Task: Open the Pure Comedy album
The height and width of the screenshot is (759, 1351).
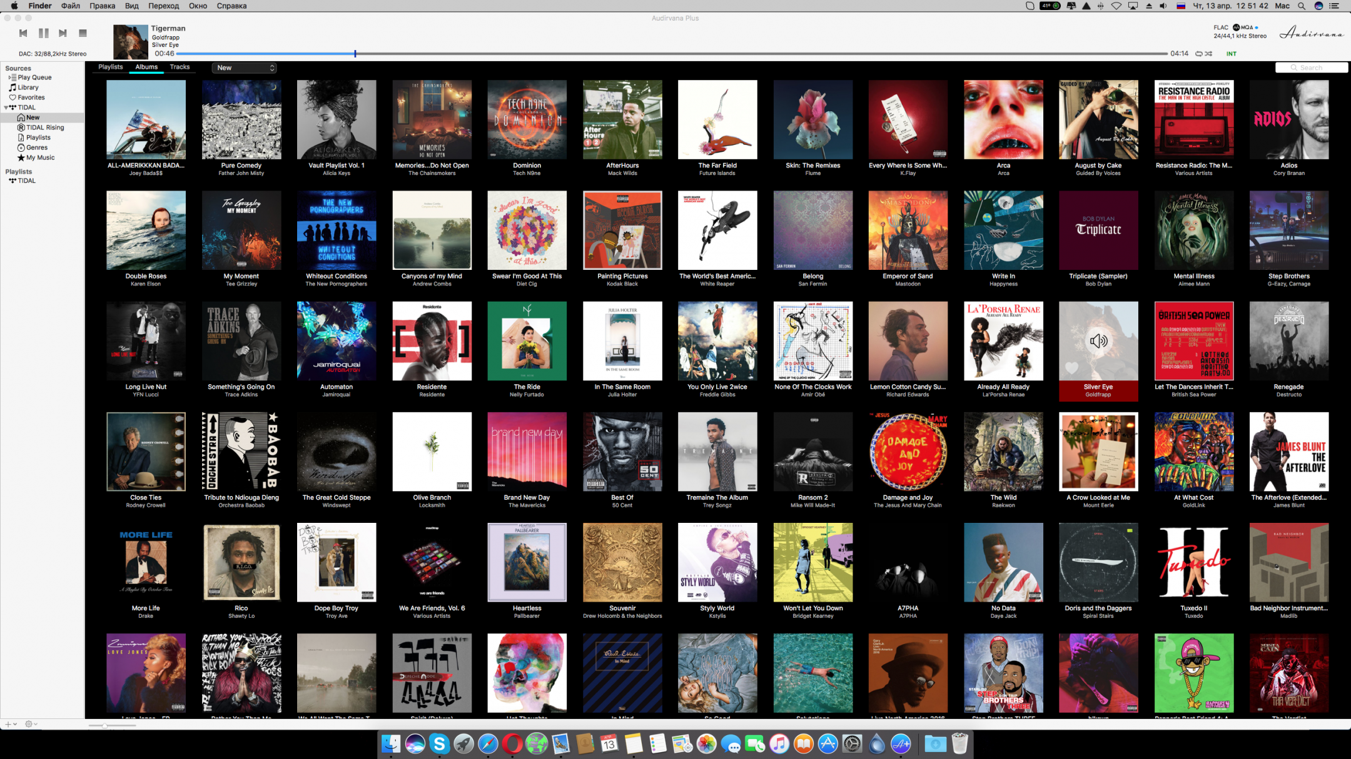Action: coord(241,119)
